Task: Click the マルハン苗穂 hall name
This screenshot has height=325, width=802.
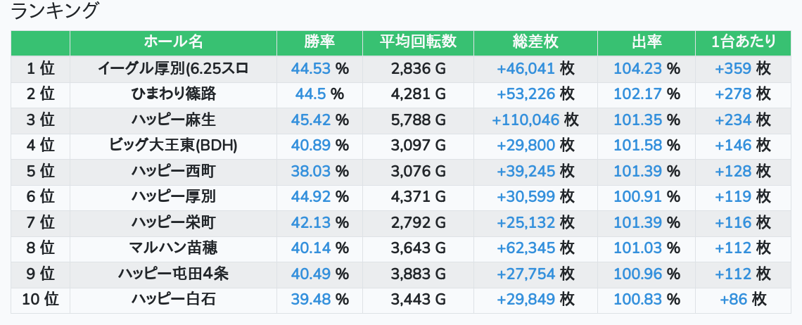Action: 173,248
